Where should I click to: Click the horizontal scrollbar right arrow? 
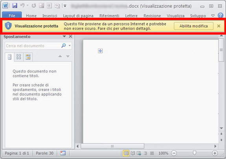click(x=215, y=146)
